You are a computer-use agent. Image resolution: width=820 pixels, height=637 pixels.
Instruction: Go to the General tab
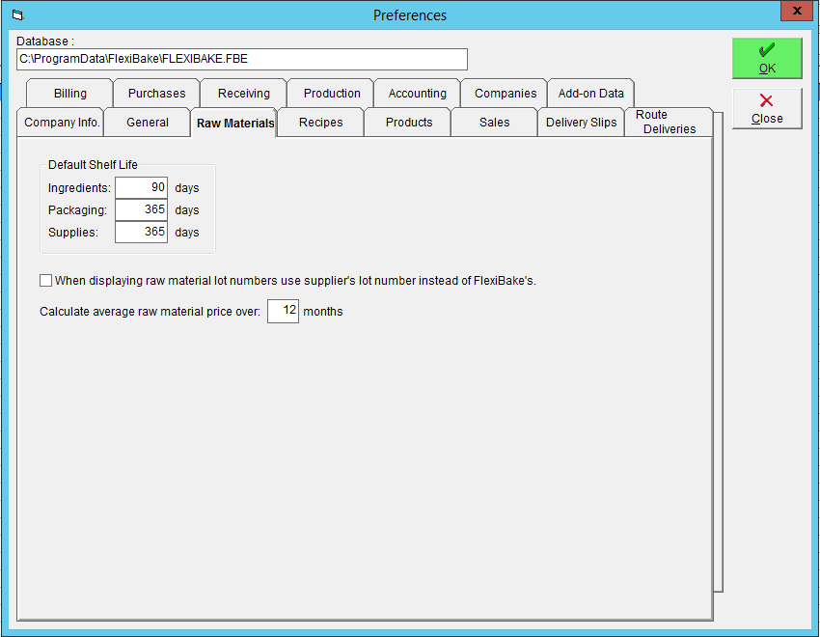tap(148, 123)
